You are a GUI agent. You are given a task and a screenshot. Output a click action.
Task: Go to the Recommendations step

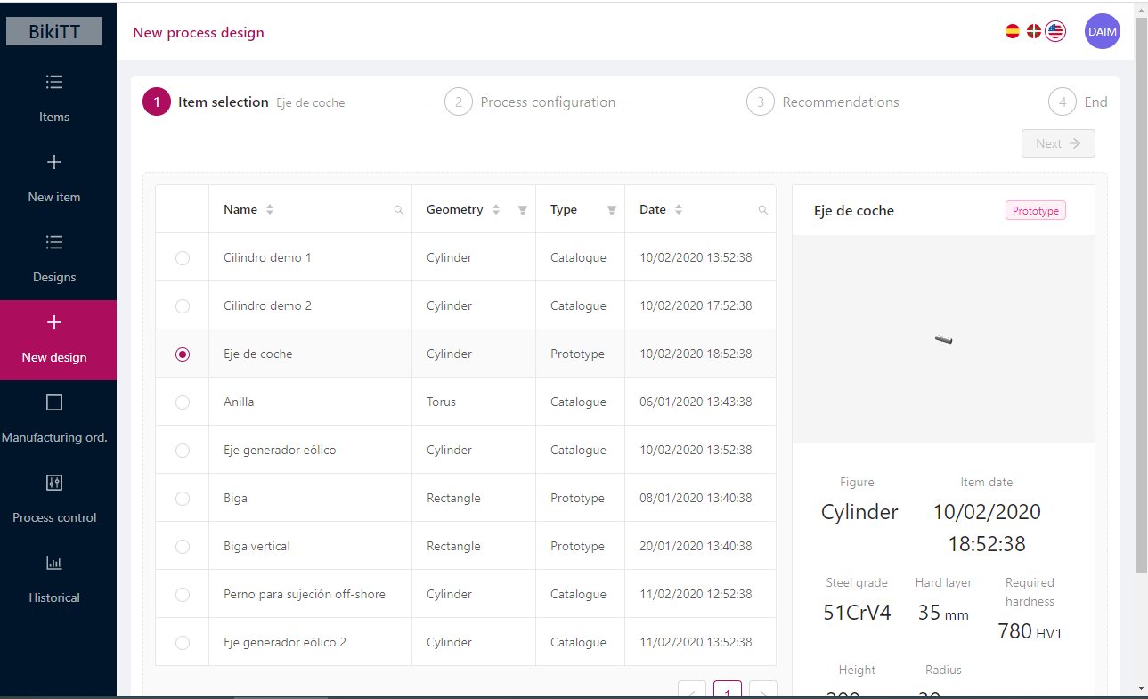824,102
